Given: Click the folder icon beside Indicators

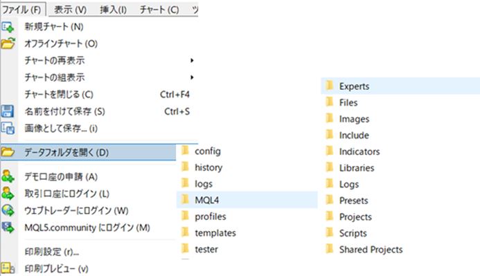Looking at the screenshot, I should (329, 151).
